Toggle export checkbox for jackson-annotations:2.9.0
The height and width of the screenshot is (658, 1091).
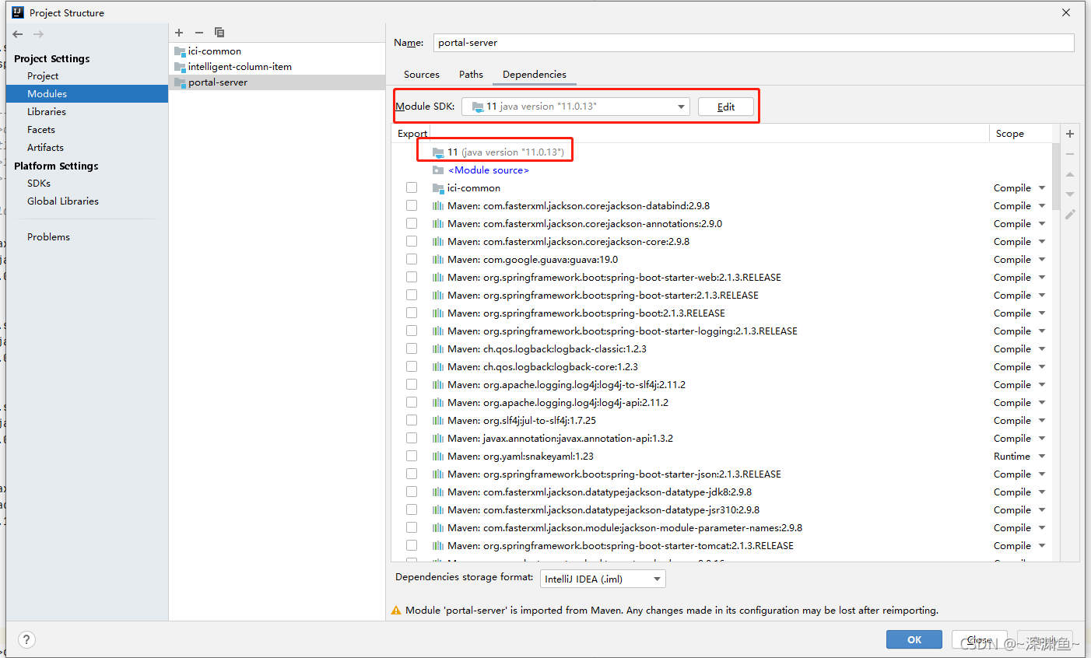(412, 224)
